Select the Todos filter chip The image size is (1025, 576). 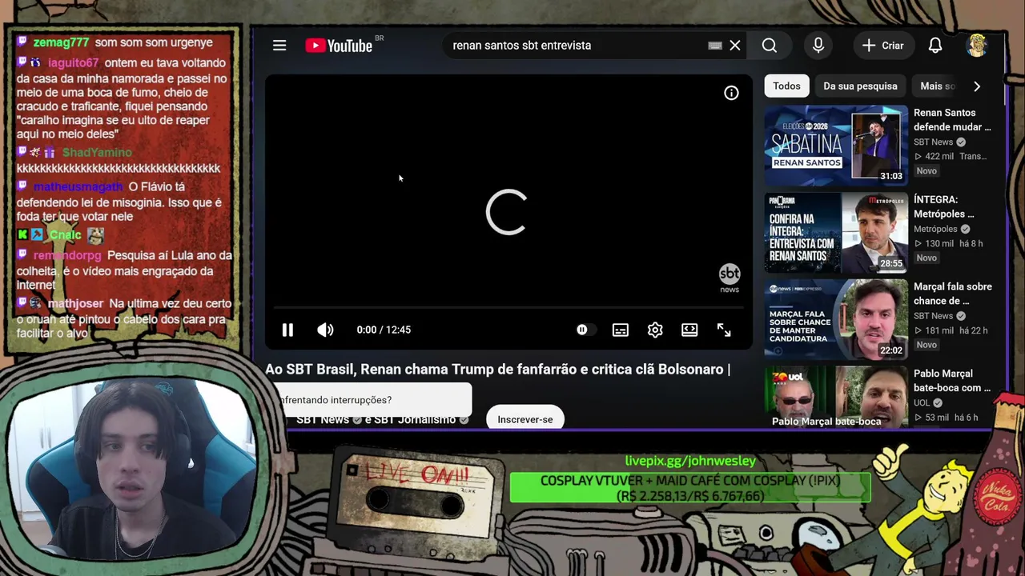[x=786, y=86]
